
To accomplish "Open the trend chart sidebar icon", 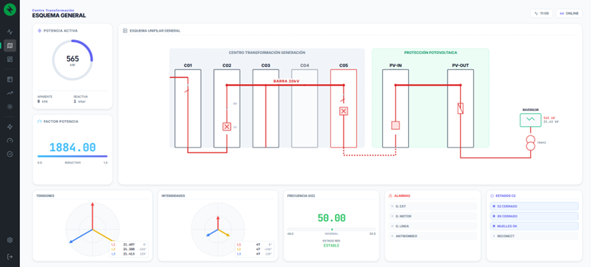I will point(10,93).
